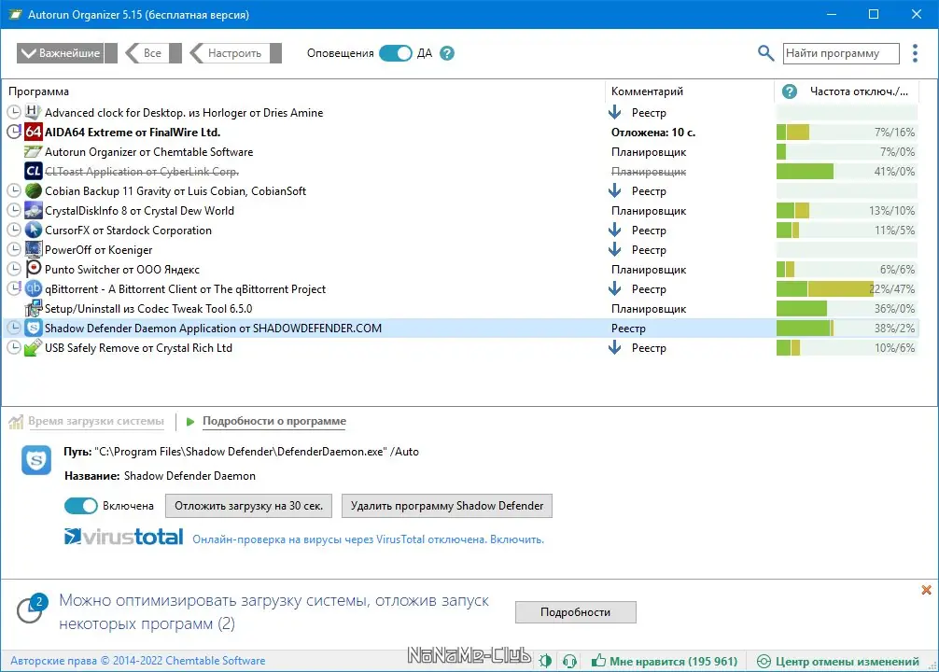Click the qBittorrent icon
This screenshot has width=939, height=672.
(x=34, y=288)
